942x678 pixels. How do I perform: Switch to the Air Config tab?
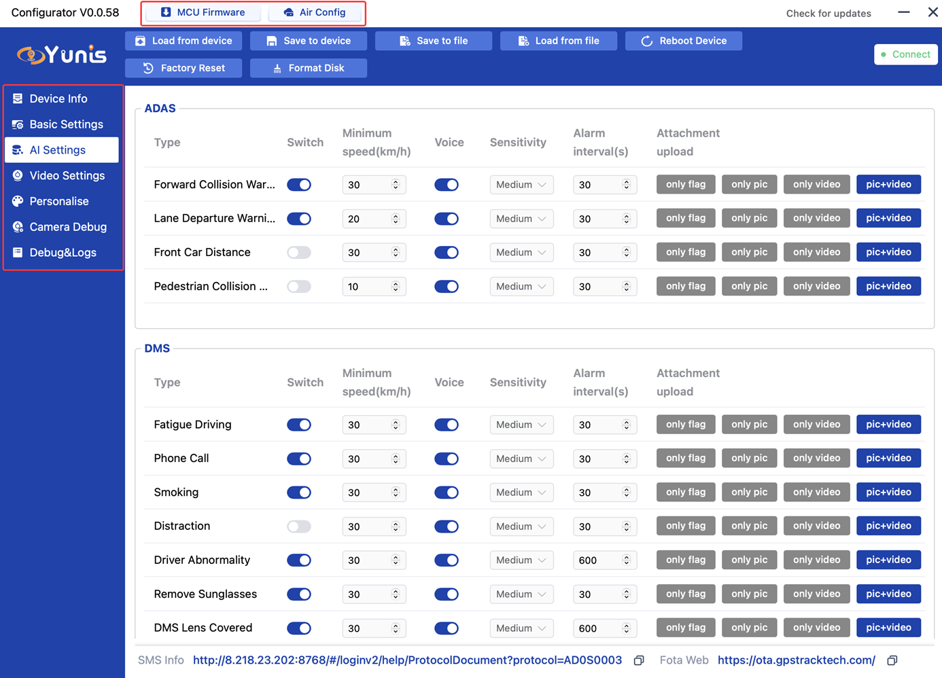point(315,12)
